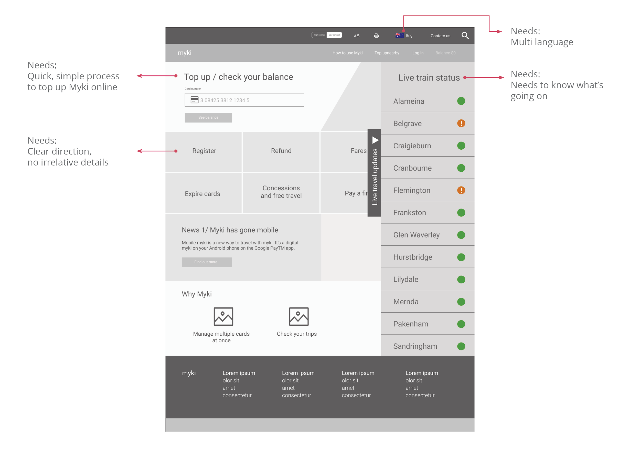640x452 pixels.
Task: Click the Check your trips image icon
Action: pyautogui.click(x=299, y=316)
